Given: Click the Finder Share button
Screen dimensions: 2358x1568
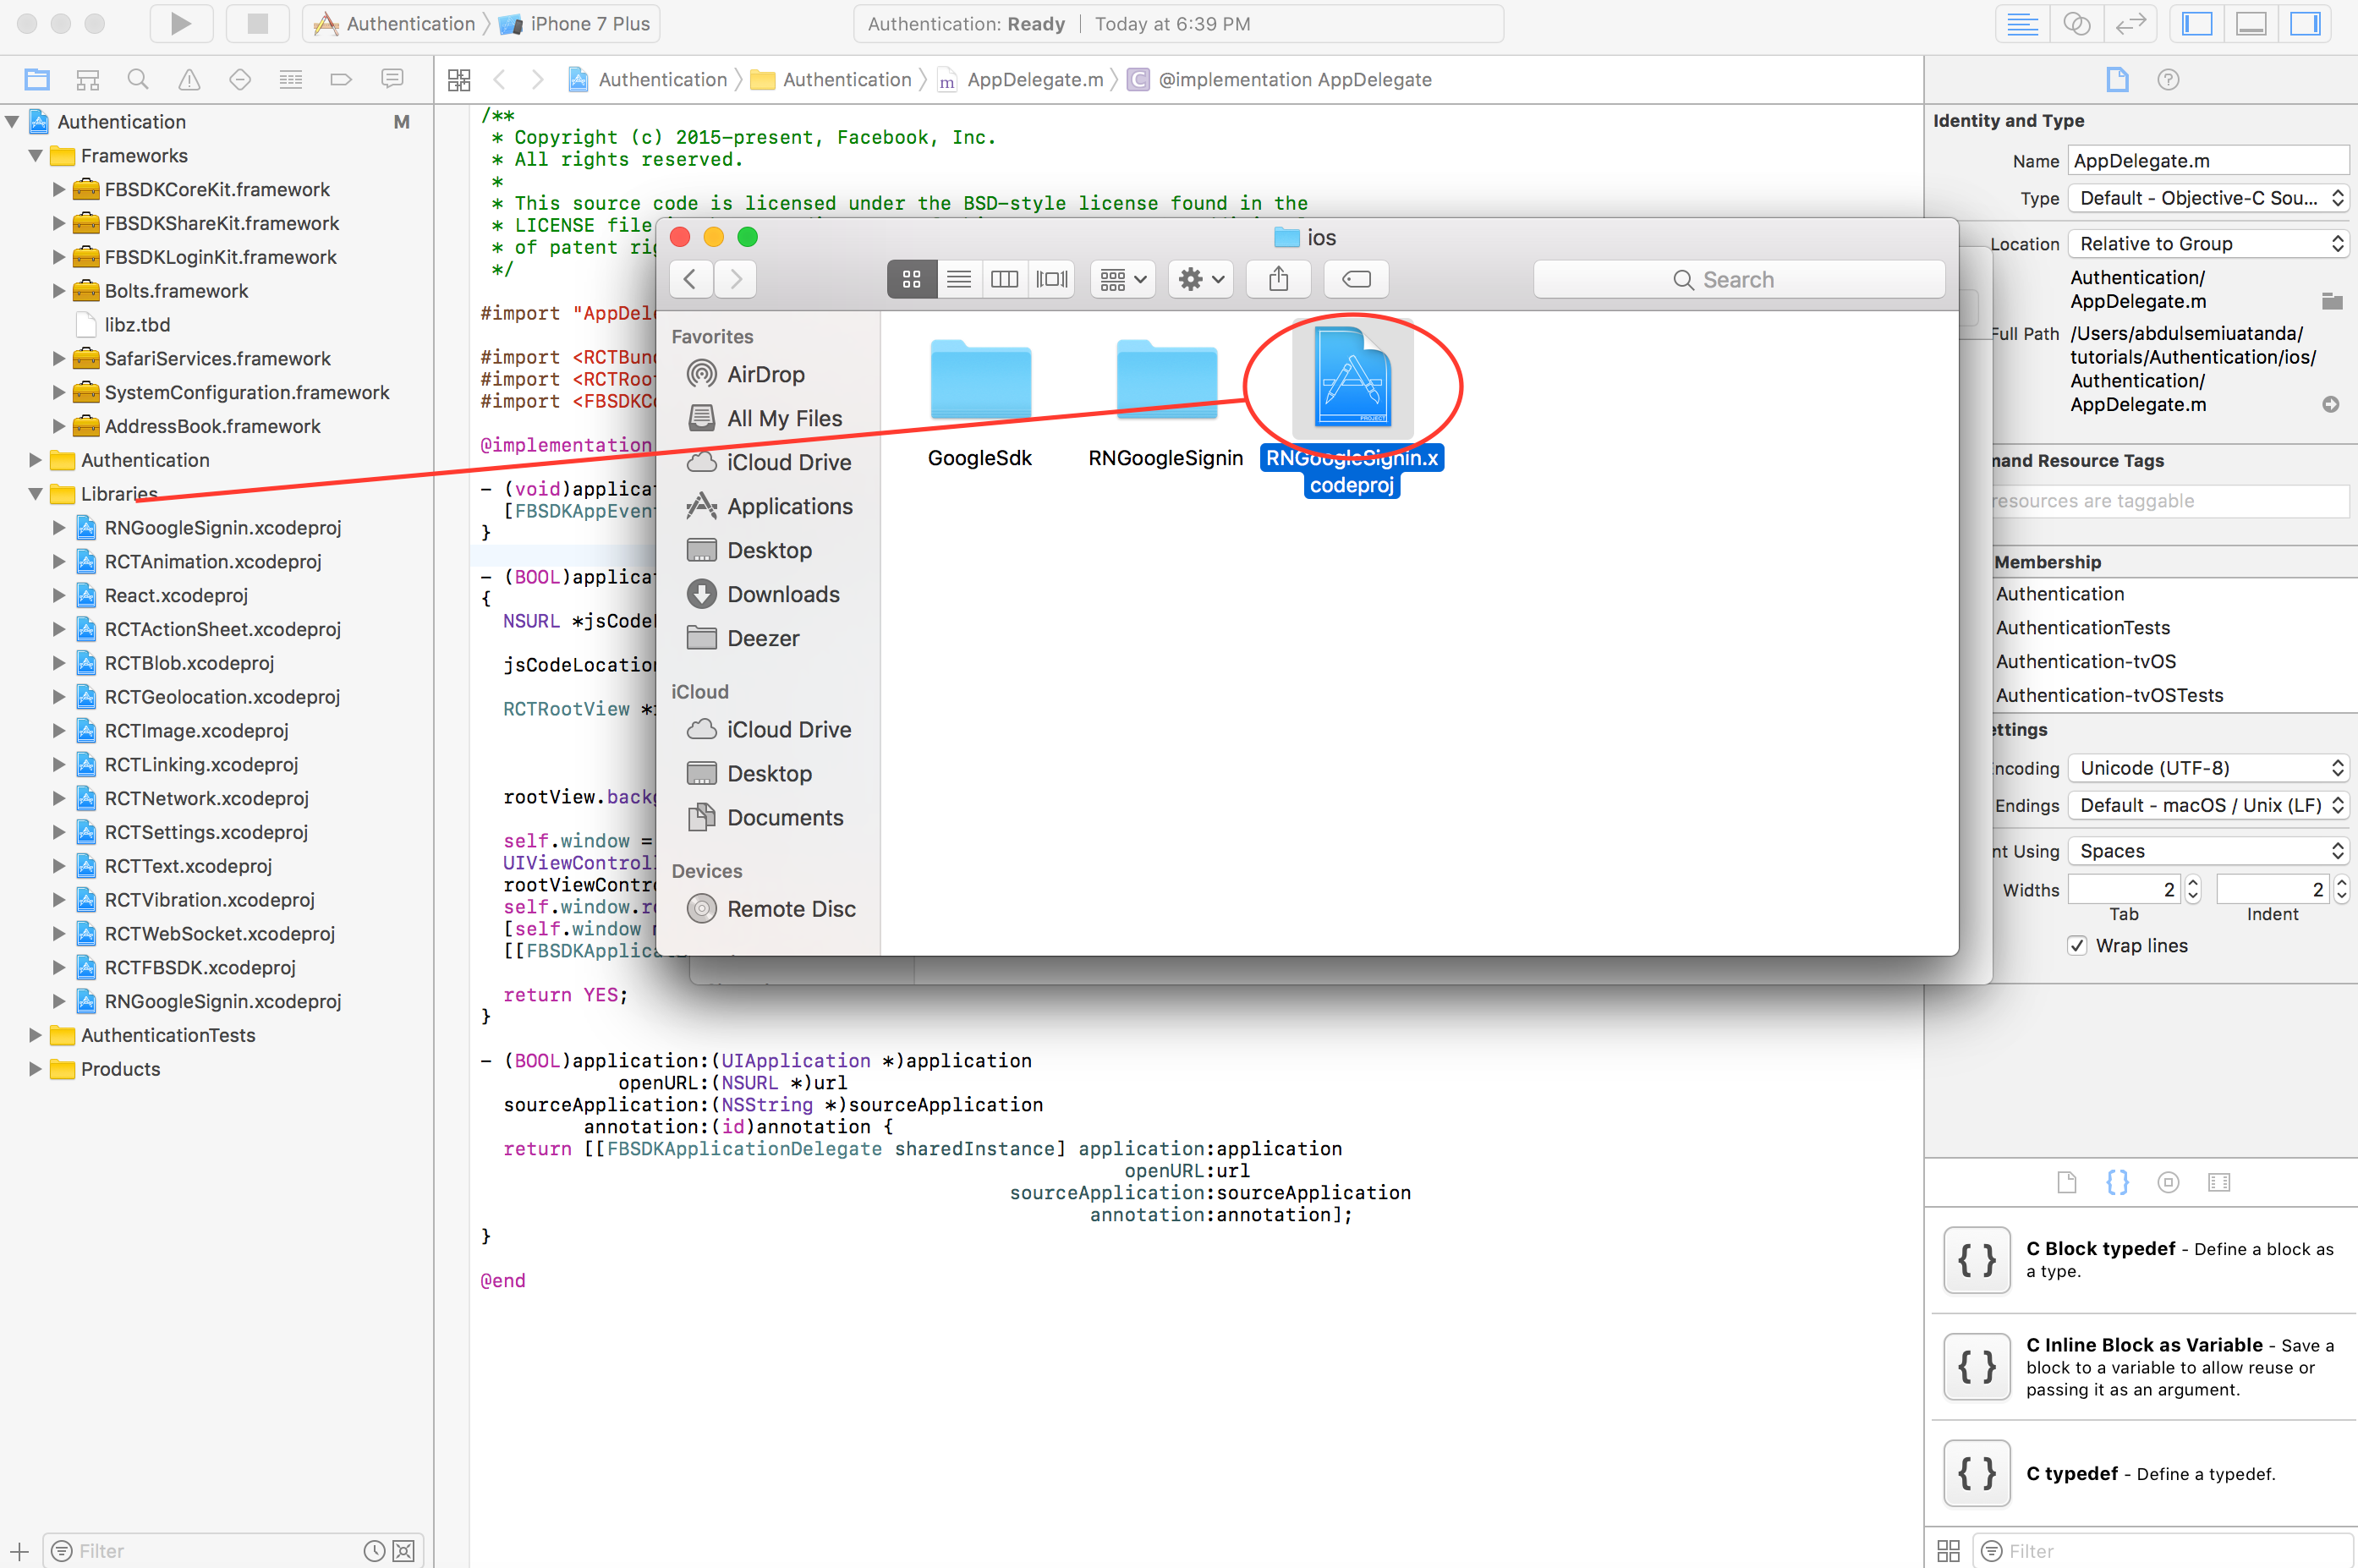Looking at the screenshot, I should click(x=1278, y=279).
